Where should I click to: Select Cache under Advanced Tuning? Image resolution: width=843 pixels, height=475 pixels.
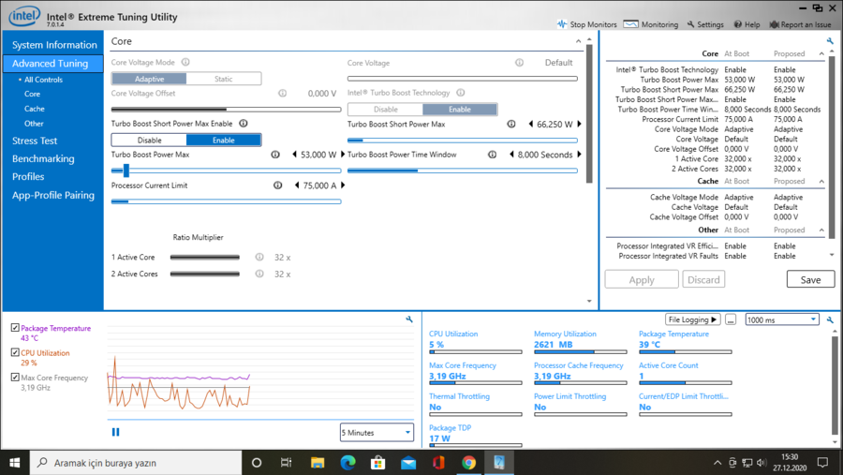(35, 109)
